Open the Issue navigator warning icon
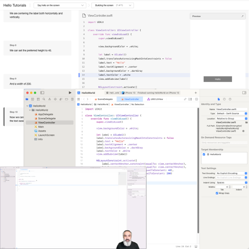 pyautogui.click(x=49, y=99)
